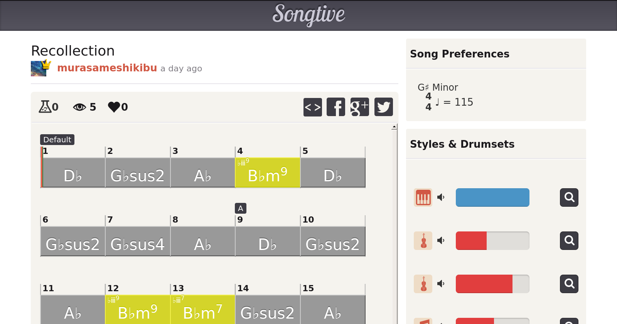617x324 pixels.
Task: Search styles for the piano track
Action: (x=569, y=197)
